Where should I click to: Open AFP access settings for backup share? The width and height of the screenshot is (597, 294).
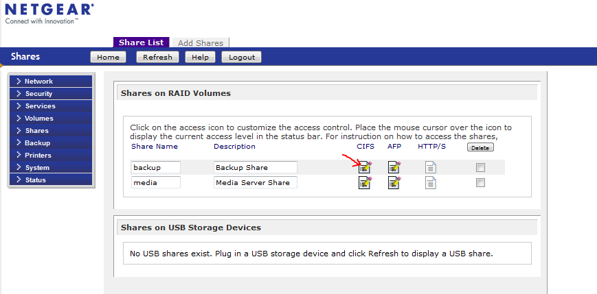tap(394, 167)
